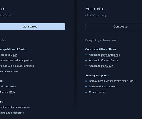Click the underlined ACUs link
The image size is (142, 119).
(x=12, y=92)
